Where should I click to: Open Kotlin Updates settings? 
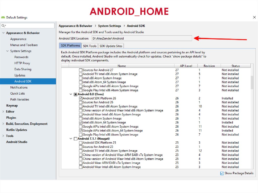point(17,130)
